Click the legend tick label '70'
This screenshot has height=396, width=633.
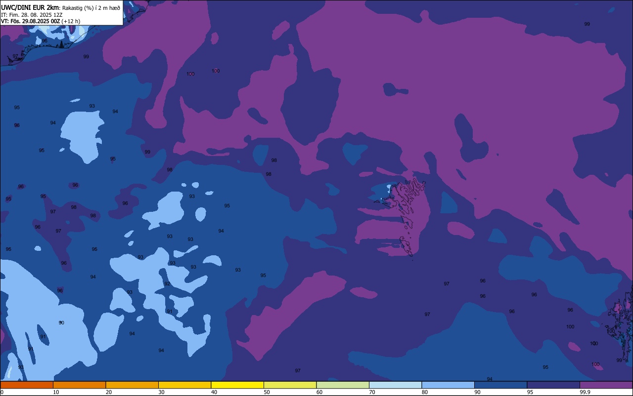(372, 392)
